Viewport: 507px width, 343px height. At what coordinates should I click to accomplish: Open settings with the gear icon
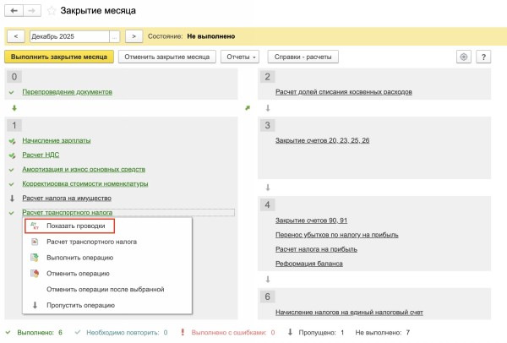click(464, 57)
